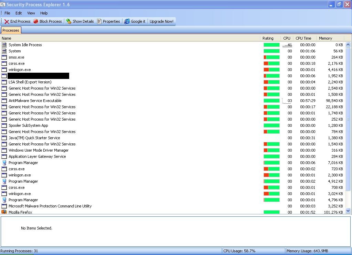Screen dimensions: 352x255
Task: Click the Windows User Mode Driver Manager icon
Action: point(4,150)
